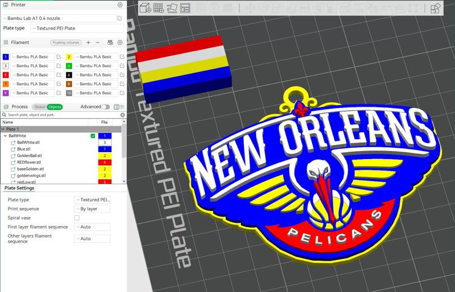Select the striped color block model

click(x=183, y=69)
